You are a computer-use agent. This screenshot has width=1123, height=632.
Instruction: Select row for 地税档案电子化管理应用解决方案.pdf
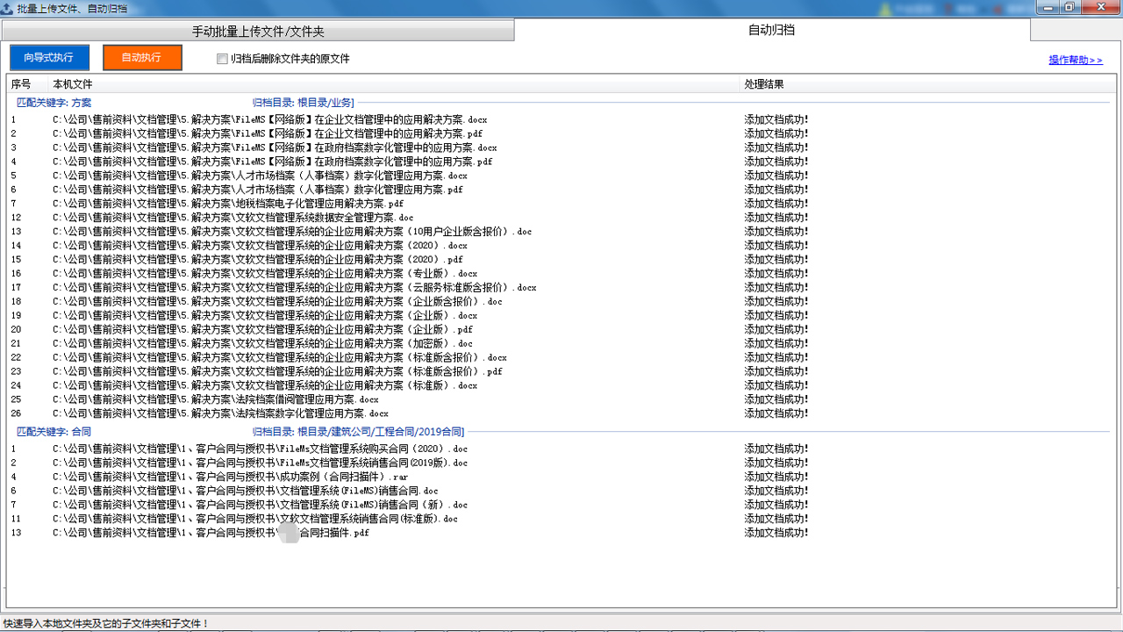[x=228, y=204]
